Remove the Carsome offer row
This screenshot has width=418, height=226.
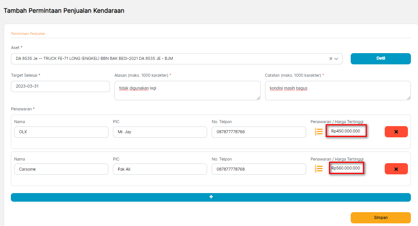pos(396,169)
